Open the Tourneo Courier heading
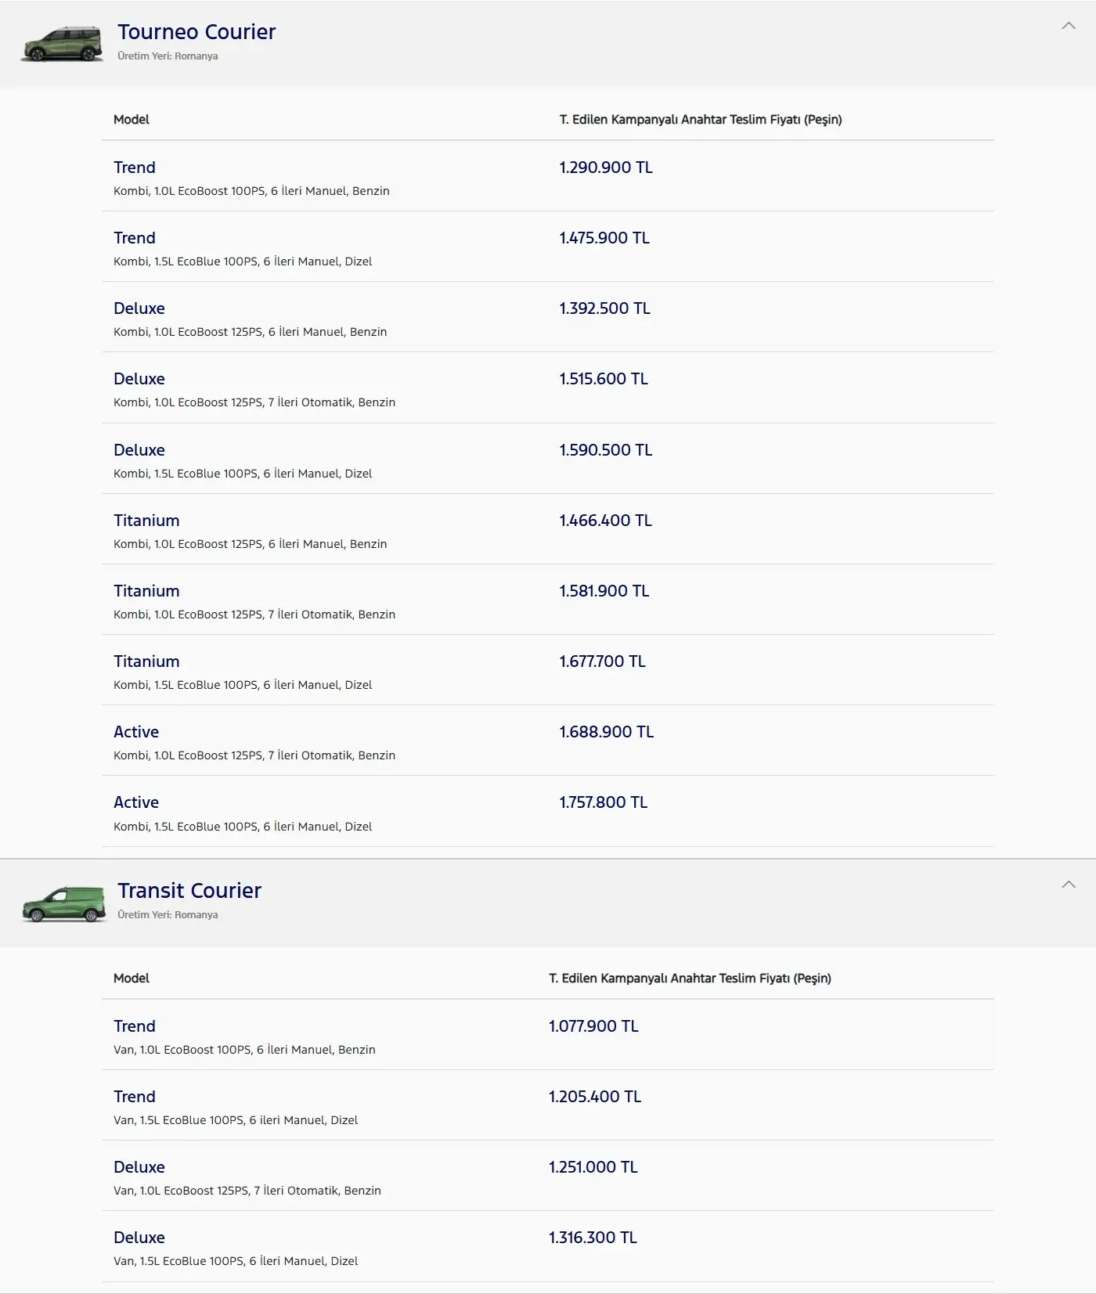 coord(196,32)
